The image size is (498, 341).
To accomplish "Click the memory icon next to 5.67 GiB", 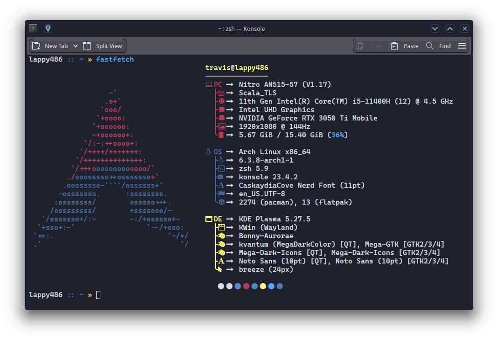I will click(x=221, y=135).
